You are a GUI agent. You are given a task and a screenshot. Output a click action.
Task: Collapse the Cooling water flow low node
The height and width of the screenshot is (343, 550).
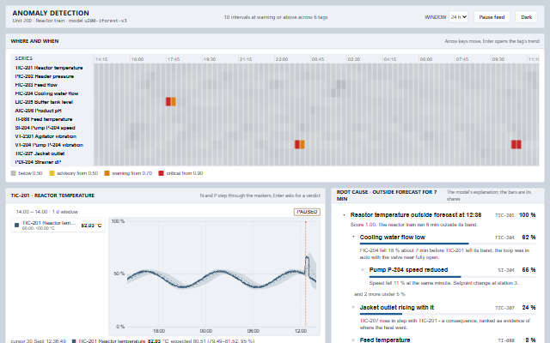353,237
